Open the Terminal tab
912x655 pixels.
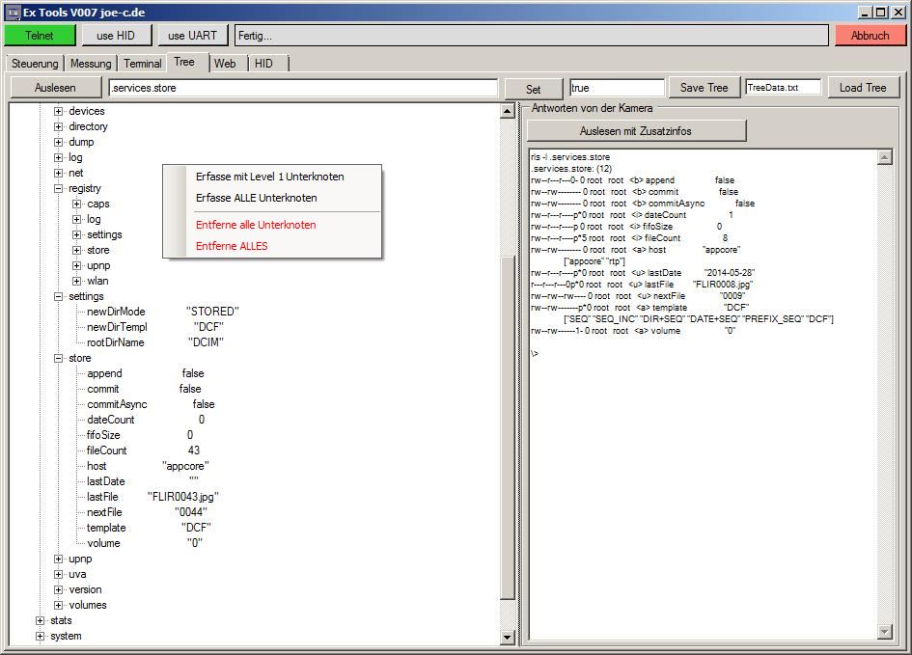142,64
